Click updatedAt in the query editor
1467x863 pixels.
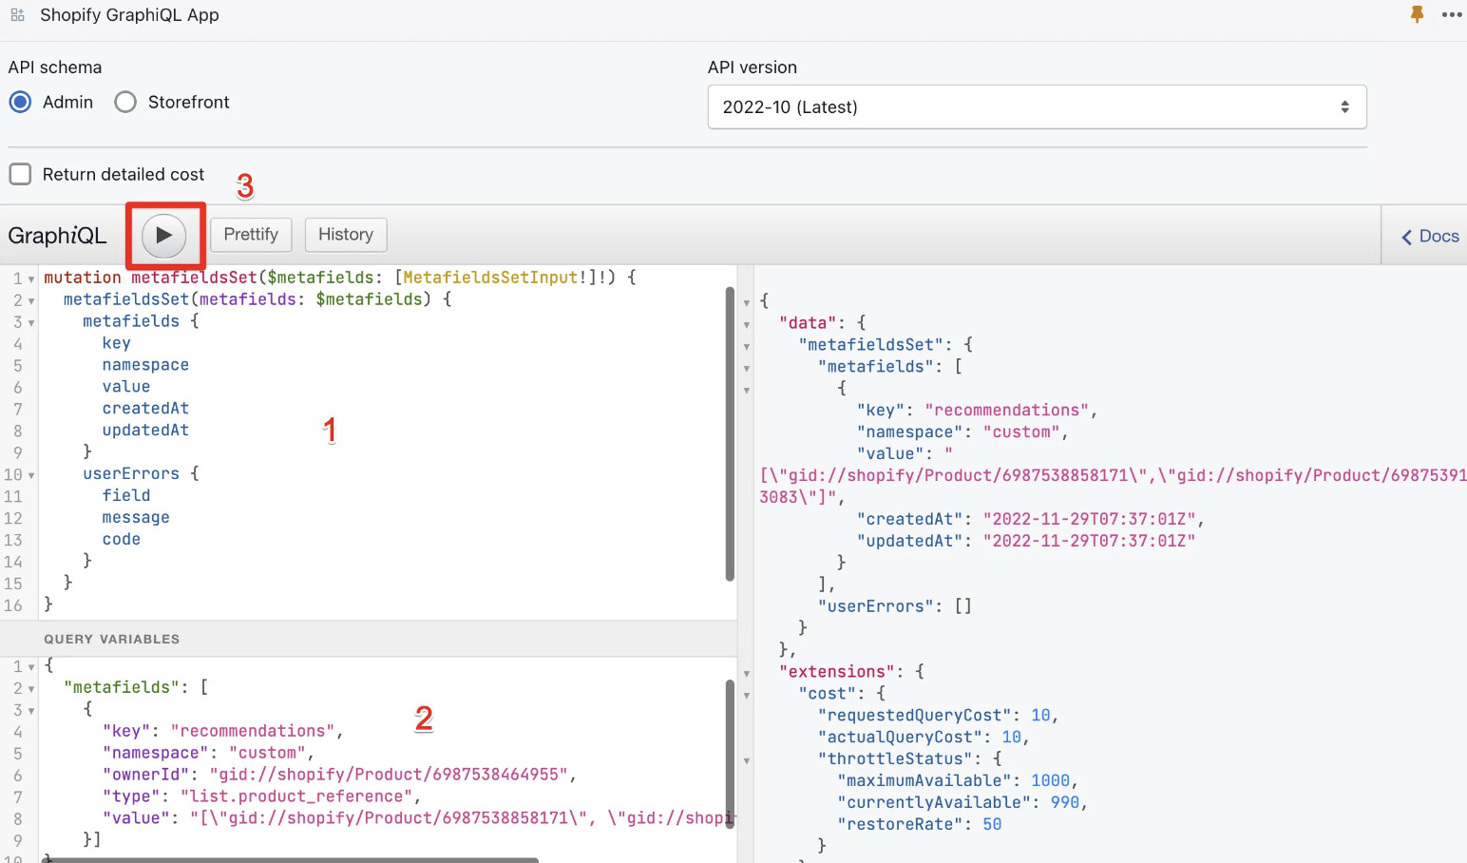pos(145,431)
